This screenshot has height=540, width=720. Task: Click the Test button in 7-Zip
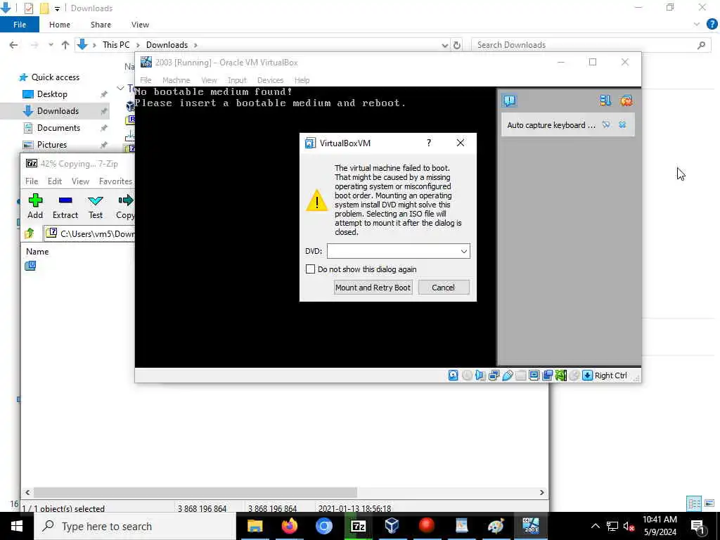click(96, 206)
